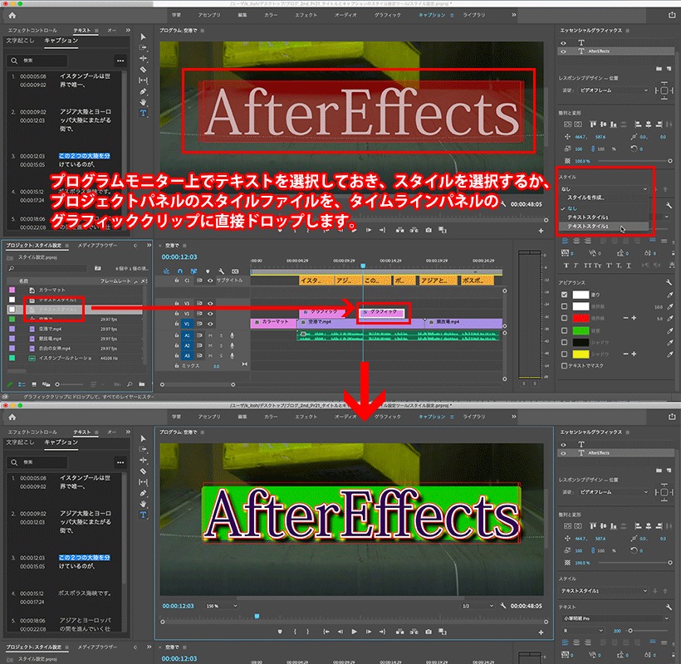Open the ビデオフレーム pin dropdown in lower window
The height and width of the screenshot is (664, 681).
tap(614, 492)
